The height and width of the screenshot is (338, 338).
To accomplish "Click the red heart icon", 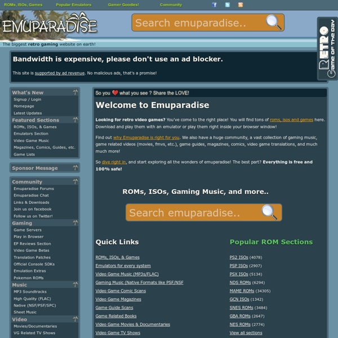I will [115, 93].
